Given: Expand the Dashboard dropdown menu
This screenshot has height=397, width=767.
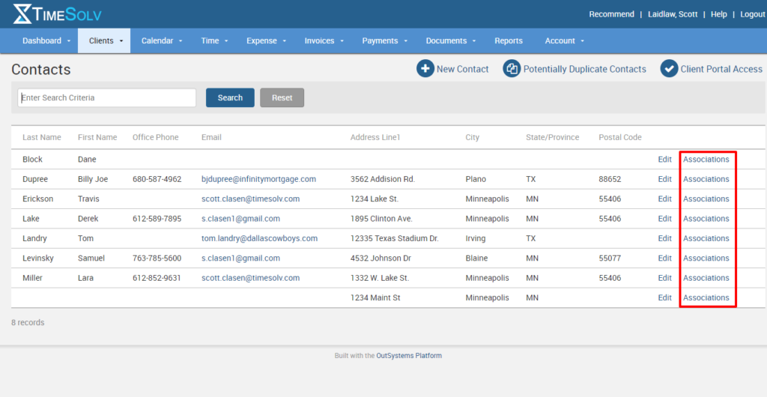Looking at the screenshot, I should [x=46, y=40].
